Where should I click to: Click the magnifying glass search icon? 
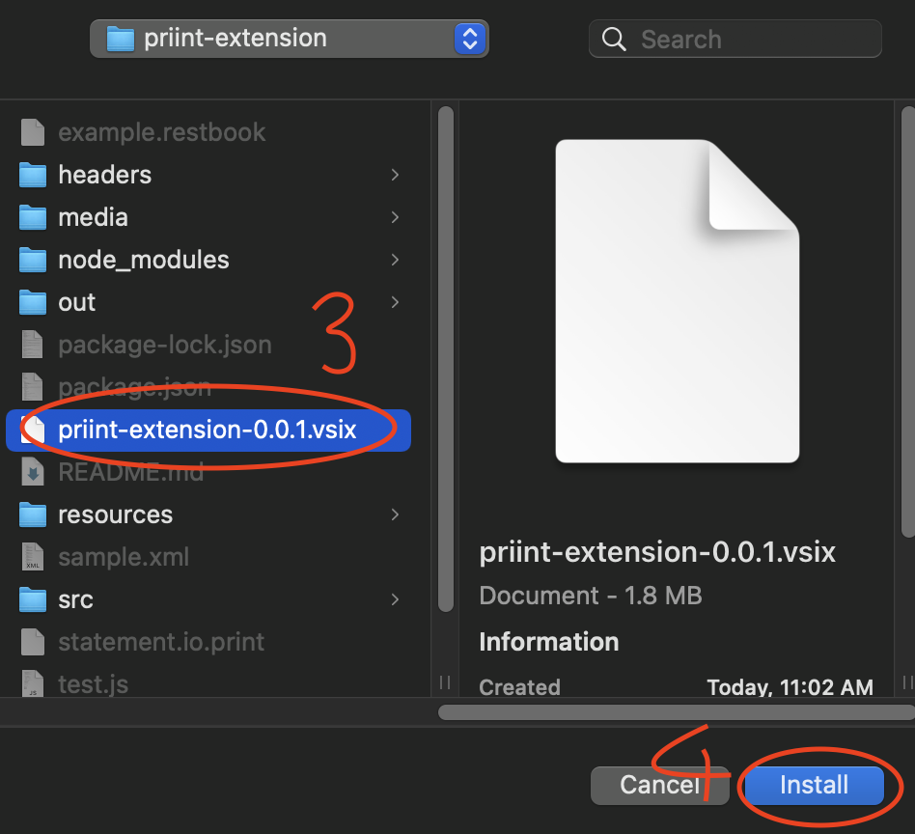coord(613,40)
